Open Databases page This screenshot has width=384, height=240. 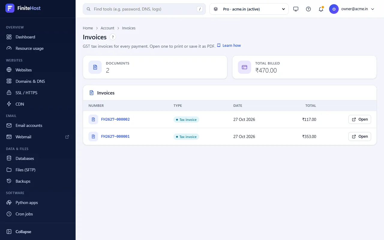[x=38, y=158]
